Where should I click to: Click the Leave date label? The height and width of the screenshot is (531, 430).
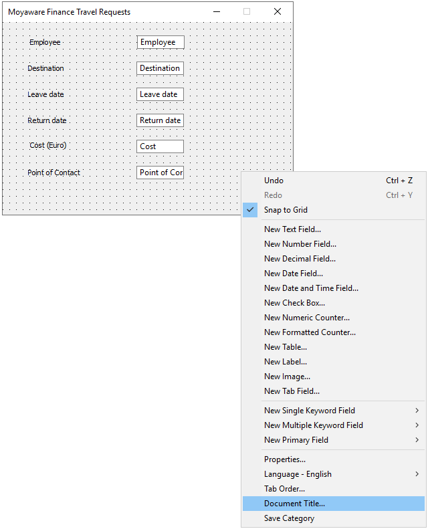[x=45, y=94]
